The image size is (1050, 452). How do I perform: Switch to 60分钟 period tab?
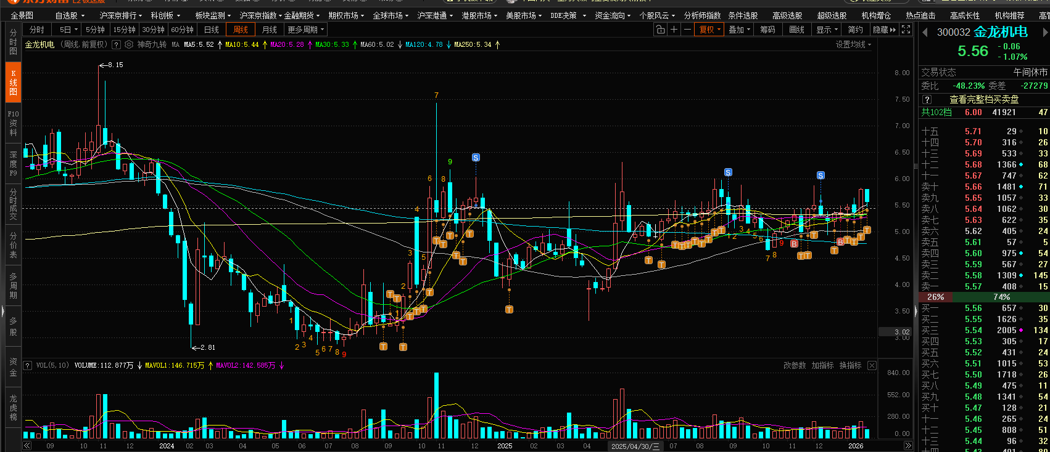pos(182,30)
